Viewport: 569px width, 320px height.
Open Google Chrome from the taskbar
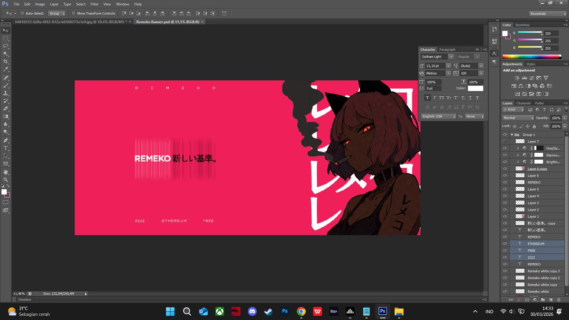(301, 311)
